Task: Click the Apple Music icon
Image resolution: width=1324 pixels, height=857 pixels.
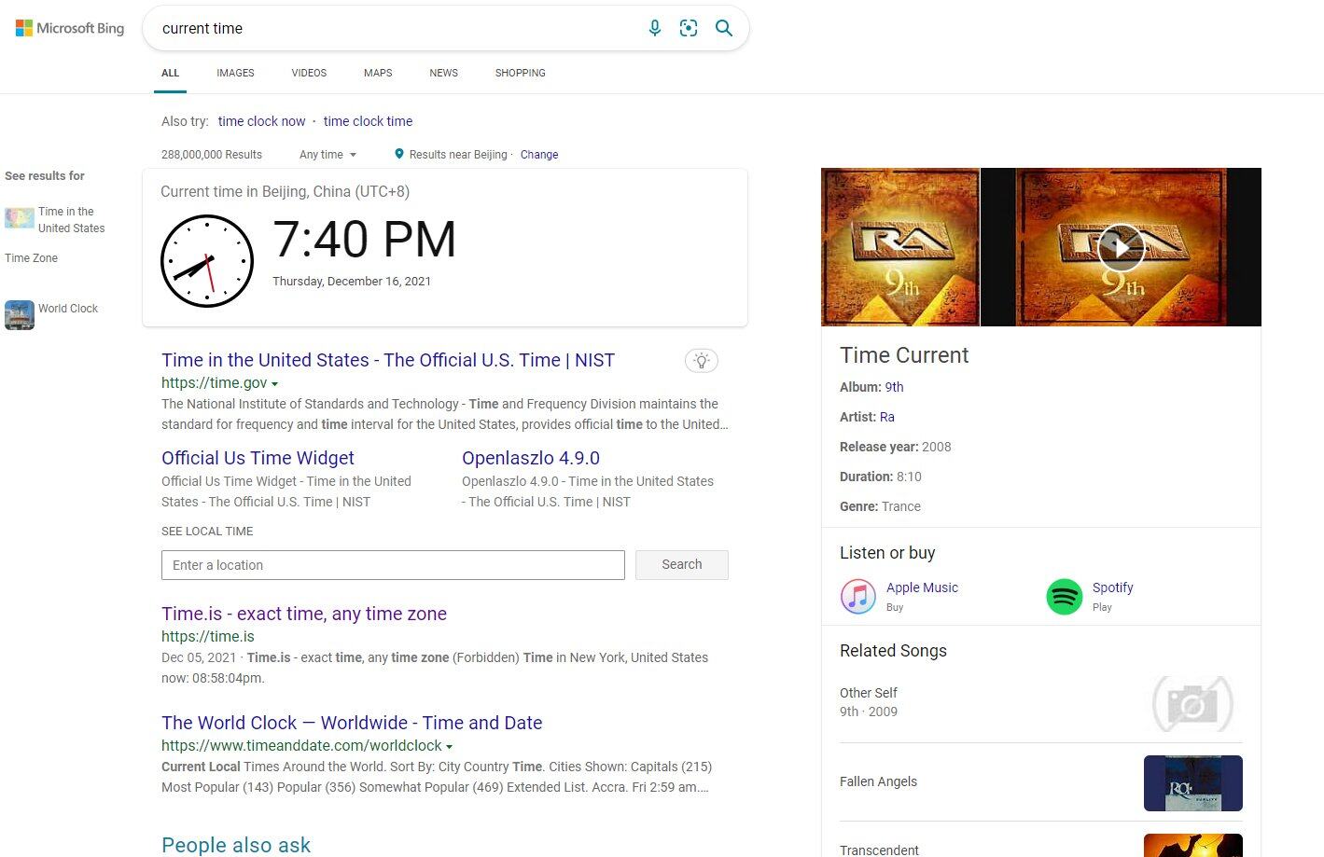Action: (858, 596)
